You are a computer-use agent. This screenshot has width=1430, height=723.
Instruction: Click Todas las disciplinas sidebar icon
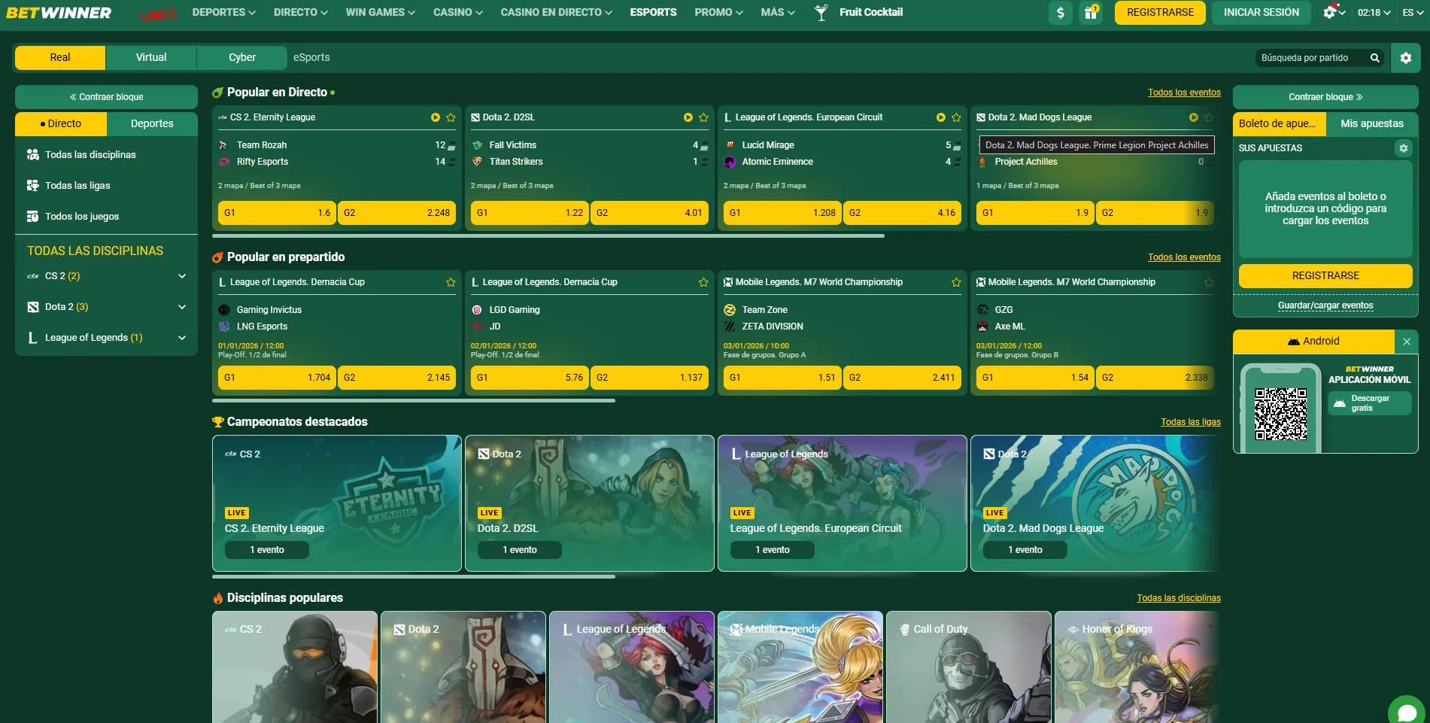(x=33, y=154)
